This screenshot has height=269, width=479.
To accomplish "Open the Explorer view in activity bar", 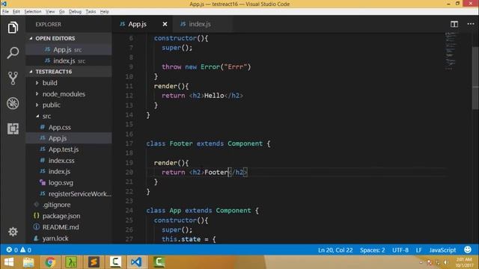I will pos(13,28).
